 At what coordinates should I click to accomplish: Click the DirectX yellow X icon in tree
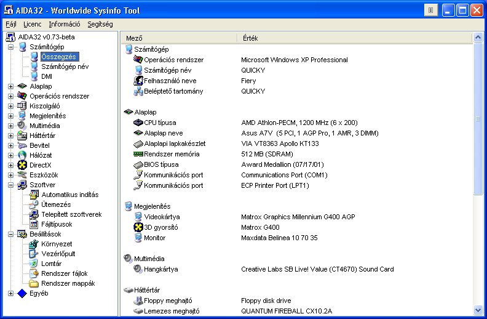pos(22,165)
